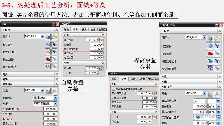This screenshot has width=224, height=126.
Task: Click 合并距离 field showing 3.0000
Action: [200, 106]
